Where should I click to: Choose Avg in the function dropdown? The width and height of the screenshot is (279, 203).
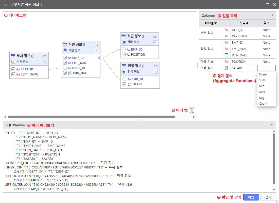coord(261,98)
